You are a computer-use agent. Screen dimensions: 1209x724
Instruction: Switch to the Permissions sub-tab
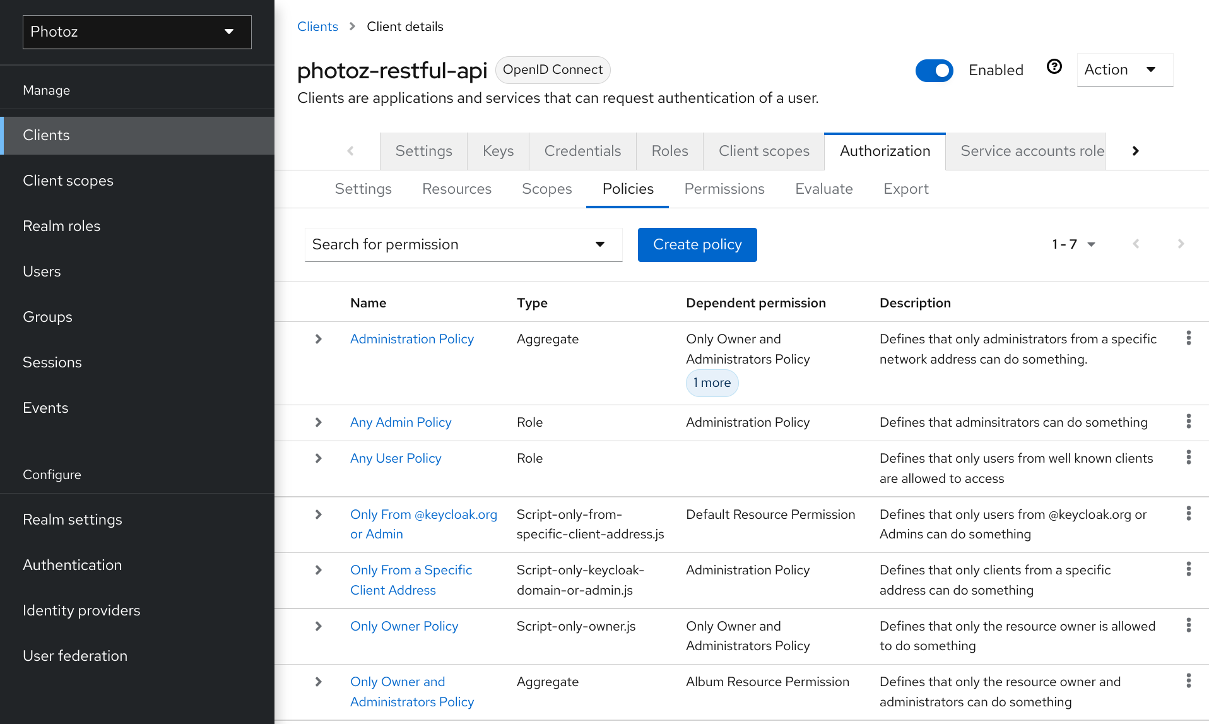(x=724, y=189)
